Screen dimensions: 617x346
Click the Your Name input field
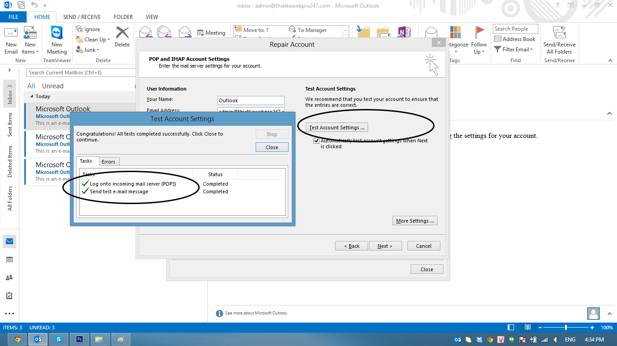pyautogui.click(x=251, y=100)
